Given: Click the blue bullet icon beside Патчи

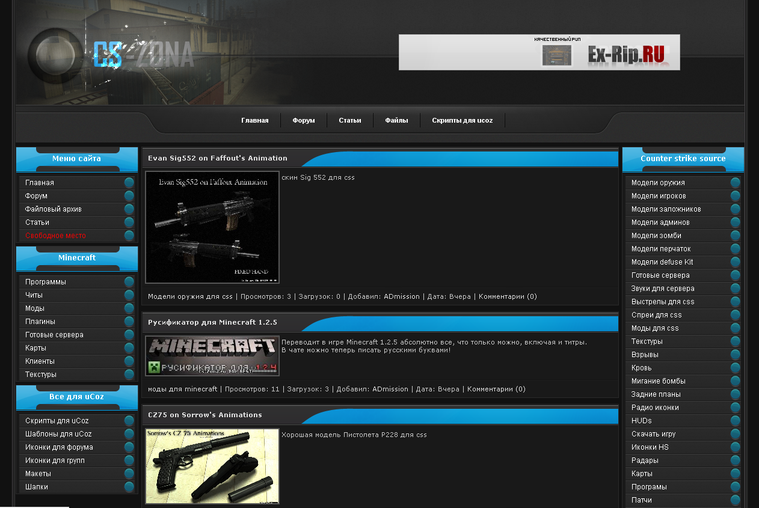Looking at the screenshot, I should pyautogui.click(x=736, y=500).
